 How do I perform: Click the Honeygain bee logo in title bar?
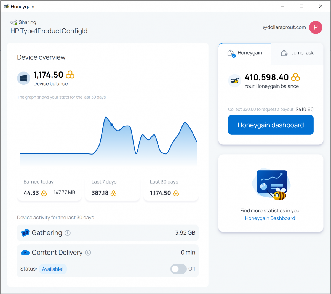6,6
